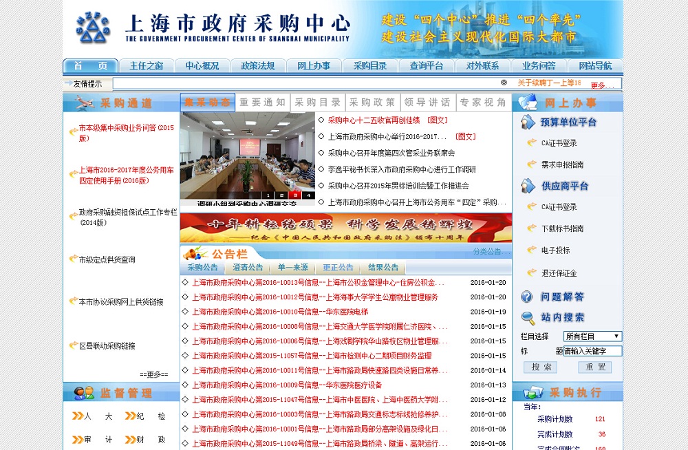
Task: Click the 标题 keyword input field
Action: click(592, 351)
